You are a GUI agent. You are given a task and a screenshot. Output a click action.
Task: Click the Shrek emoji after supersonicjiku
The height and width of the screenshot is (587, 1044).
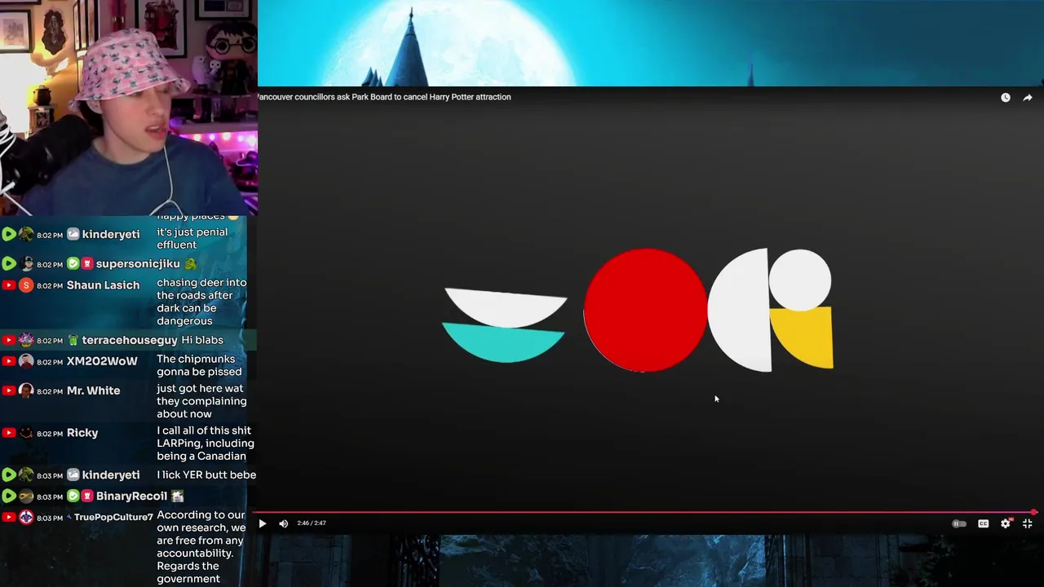(x=190, y=264)
